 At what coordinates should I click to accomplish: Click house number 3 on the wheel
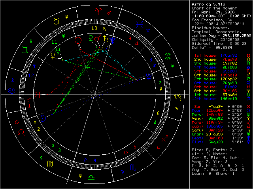pyautogui.click(x=60, y=150)
